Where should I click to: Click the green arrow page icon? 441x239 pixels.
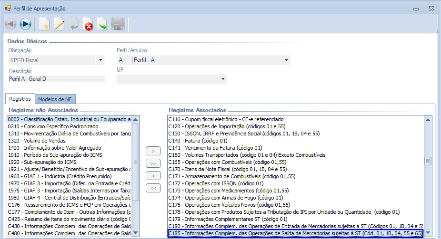pos(102,24)
